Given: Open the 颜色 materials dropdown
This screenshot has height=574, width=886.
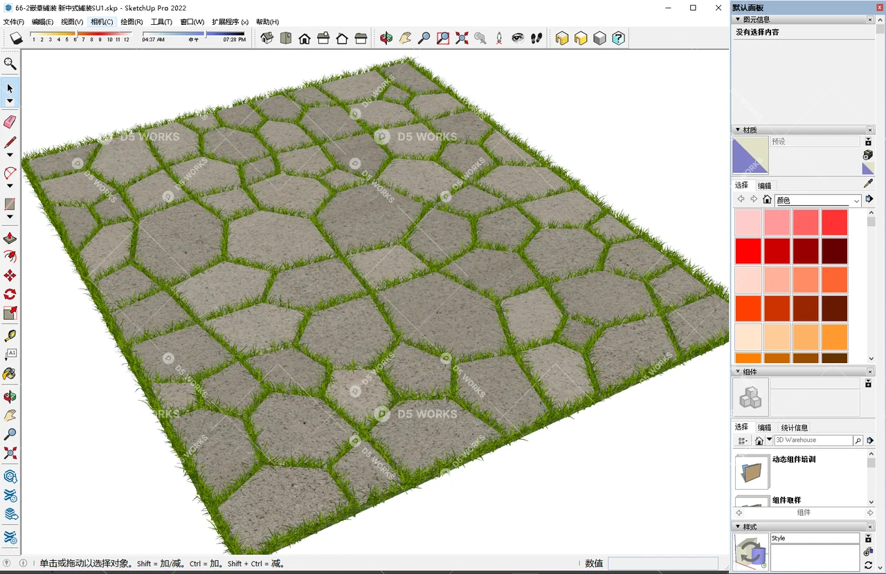Looking at the screenshot, I should tap(856, 201).
